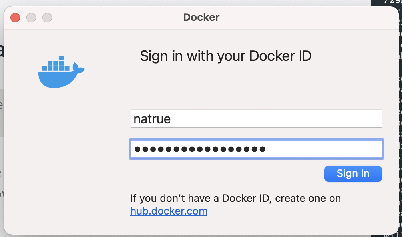
Task: Open the hub.docker.com link
Action: pyautogui.click(x=169, y=211)
